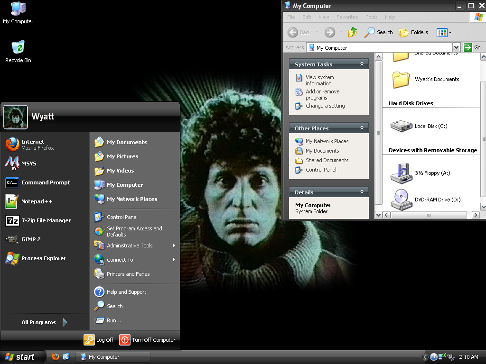
Task: Click the Search button in the Explorer toolbar
Action: 378,32
